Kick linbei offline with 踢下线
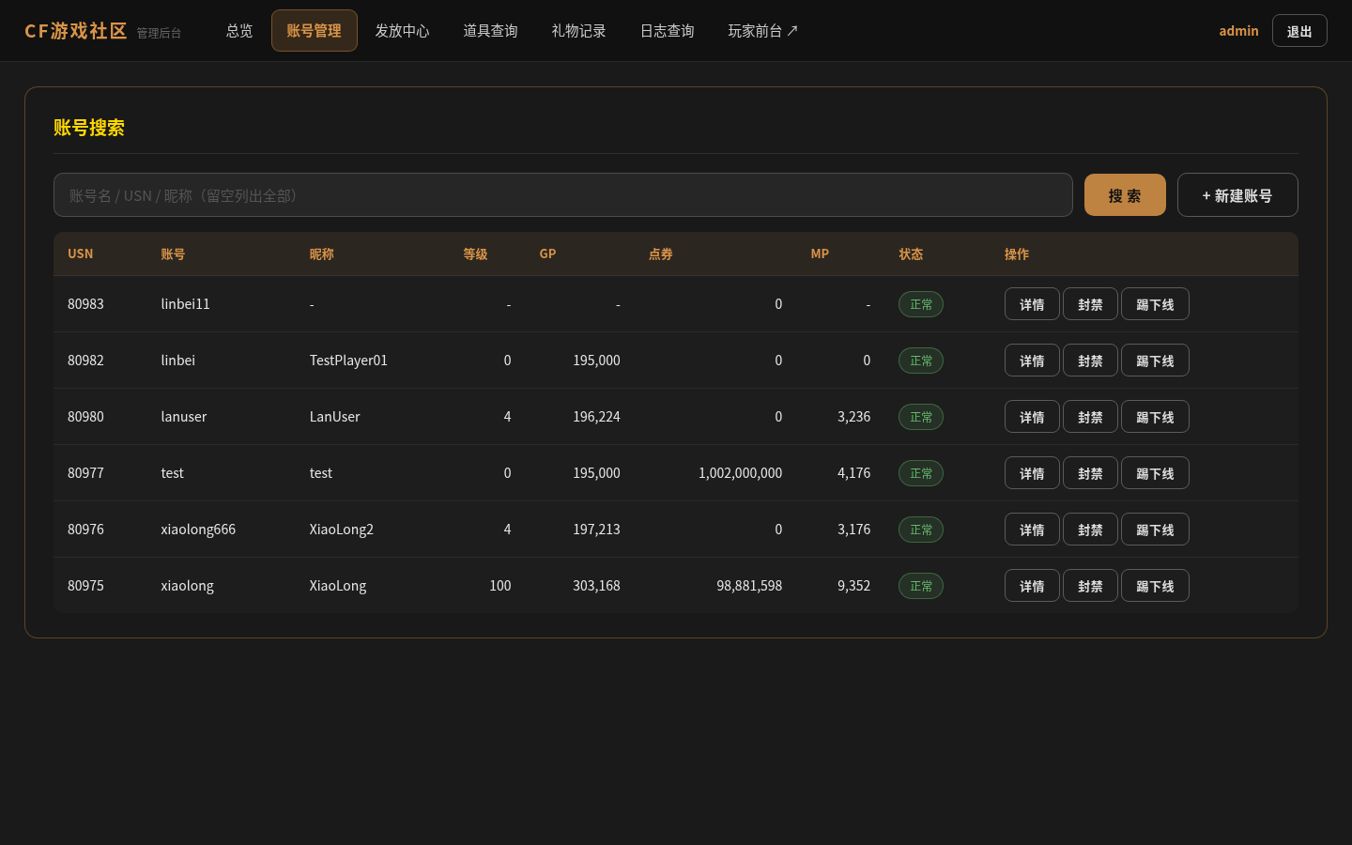Viewport: 1352px width, 845px height. pos(1155,361)
